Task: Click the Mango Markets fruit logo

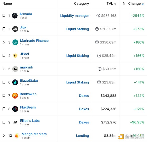Action: coord(17,135)
